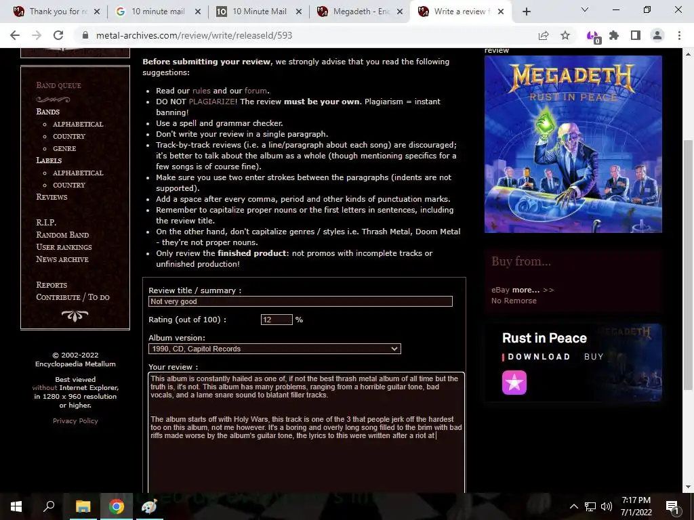Click the pink star iTunes icon

[514, 383]
